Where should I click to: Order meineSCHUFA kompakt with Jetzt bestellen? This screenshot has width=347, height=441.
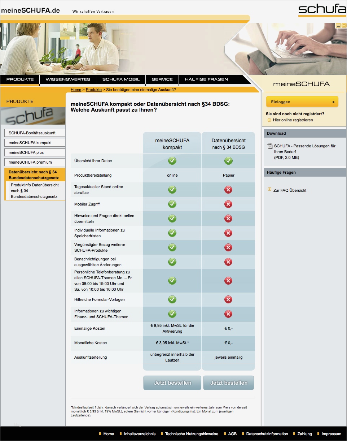(x=172, y=383)
